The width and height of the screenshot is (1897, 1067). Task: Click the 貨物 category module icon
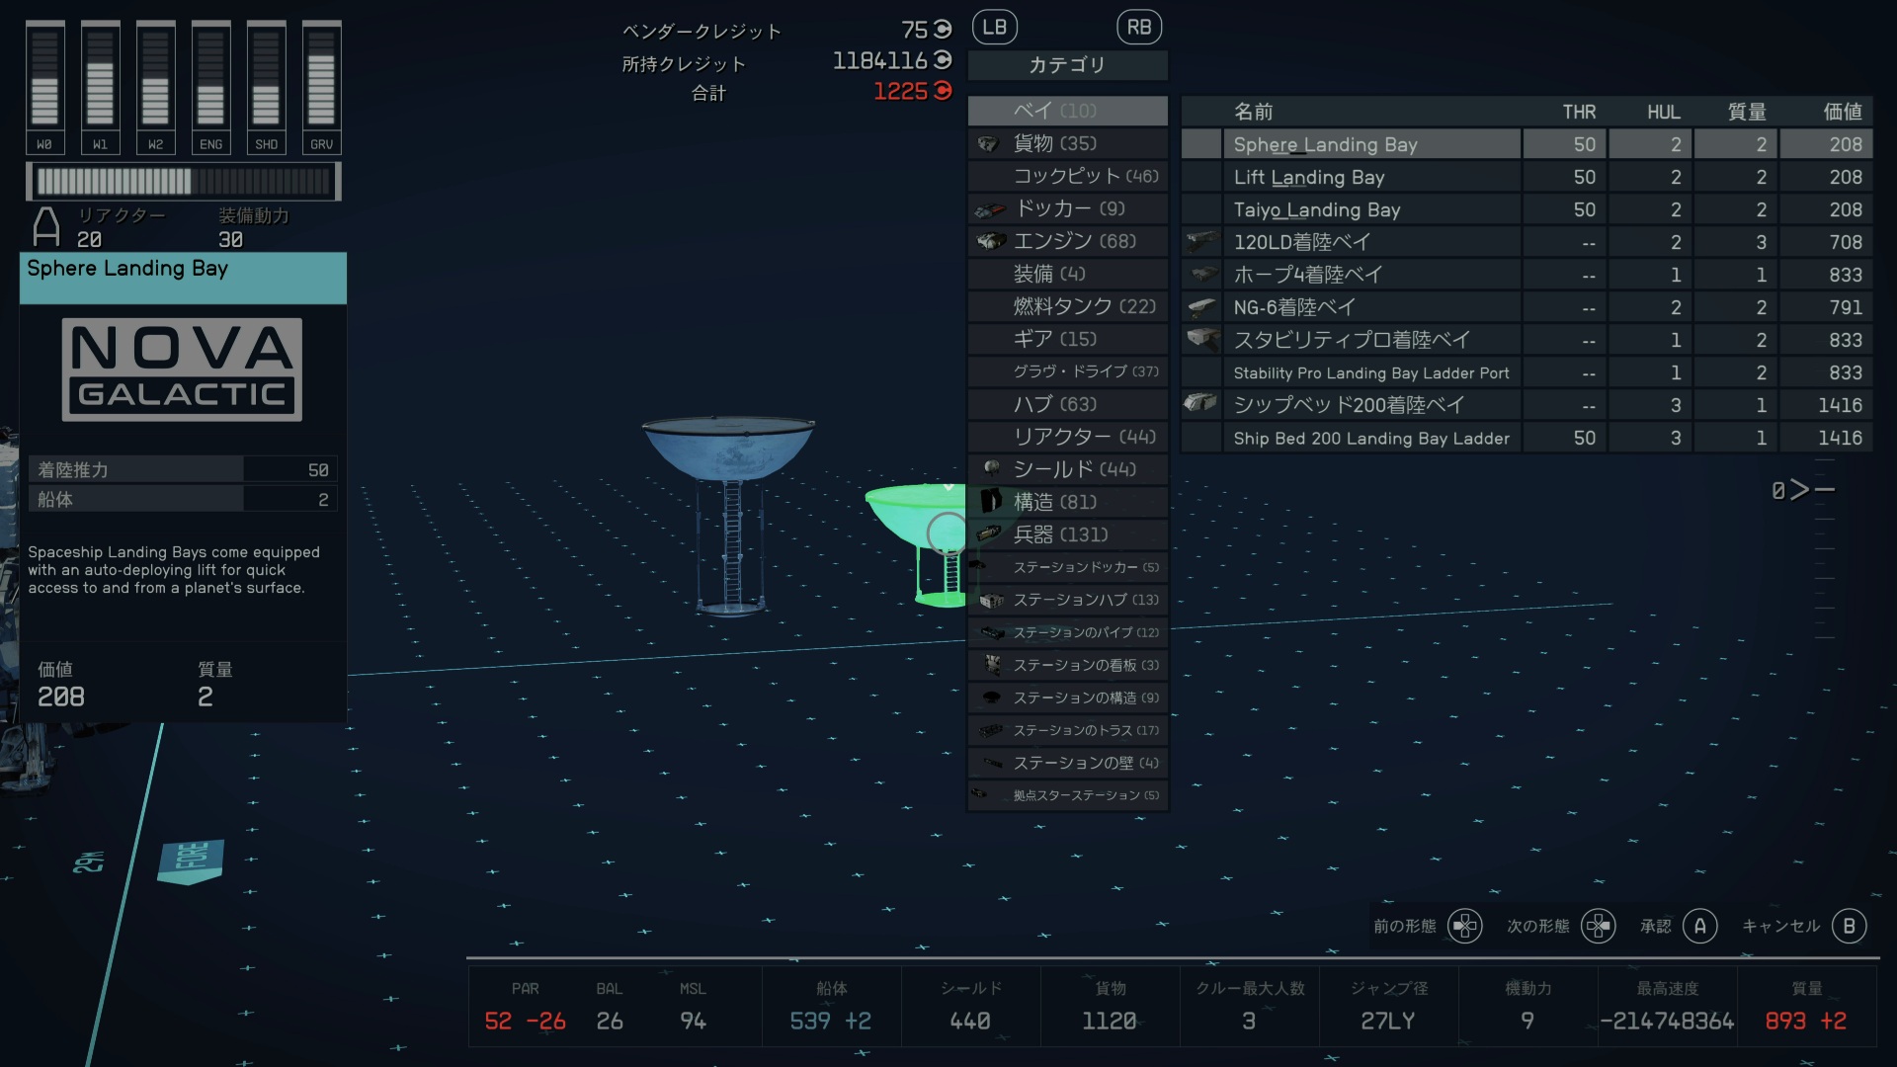click(989, 144)
